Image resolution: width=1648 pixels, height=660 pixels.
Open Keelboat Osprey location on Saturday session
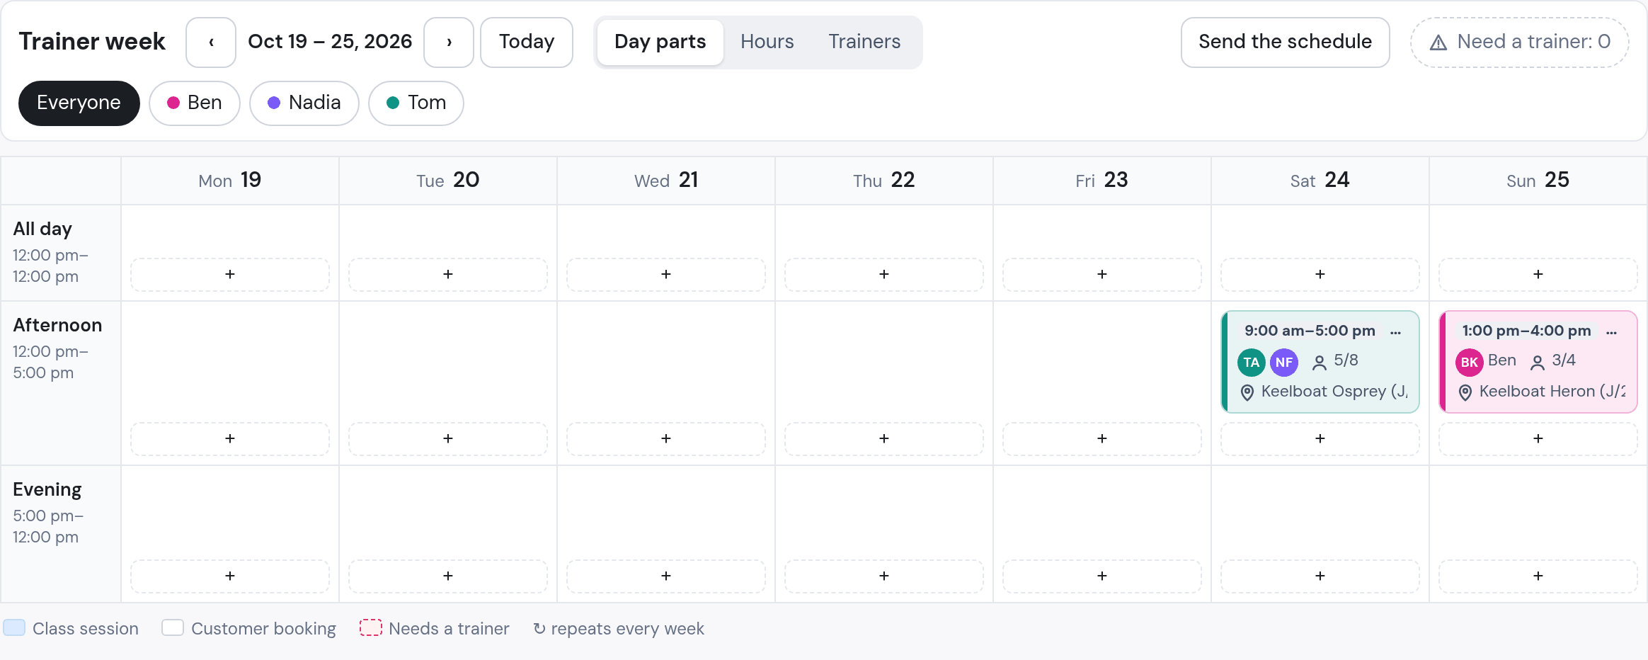pos(1324,392)
